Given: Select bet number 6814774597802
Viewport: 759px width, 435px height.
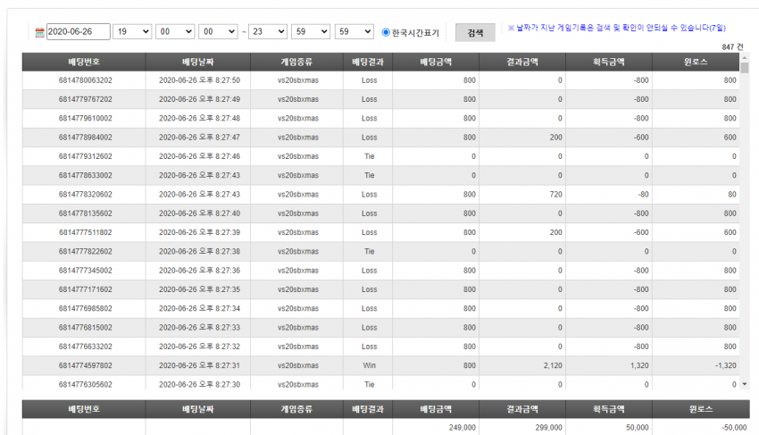Looking at the screenshot, I should (x=85, y=365).
